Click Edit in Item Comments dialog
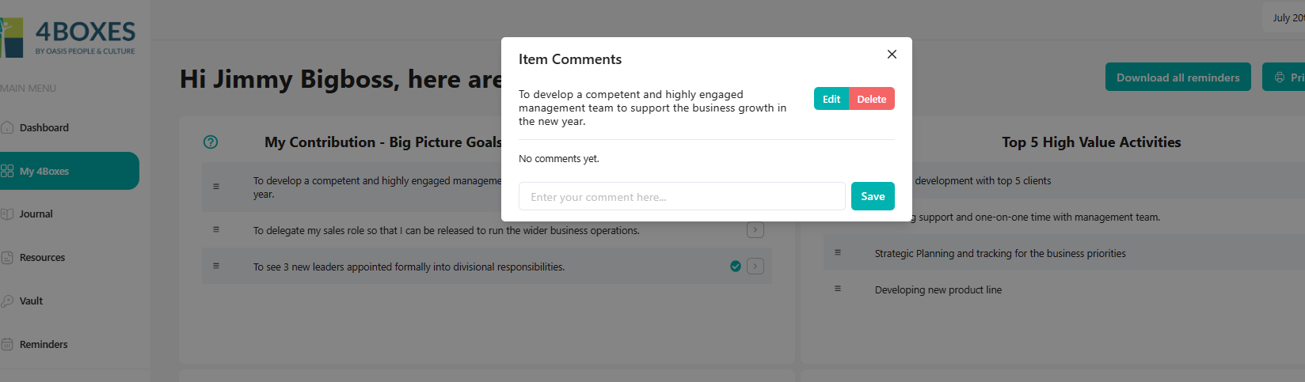 tap(831, 99)
